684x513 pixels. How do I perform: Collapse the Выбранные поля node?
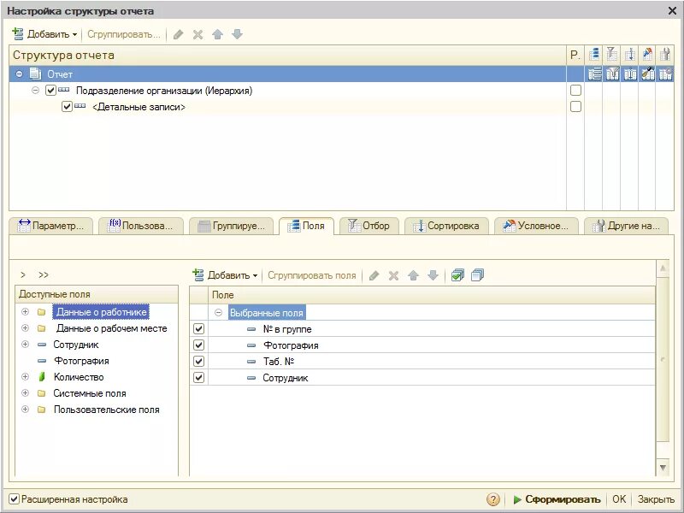point(219,312)
